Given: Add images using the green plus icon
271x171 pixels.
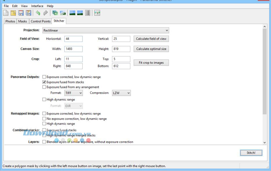Looking at the screenshot, I should pyautogui.click(x=55, y=13).
